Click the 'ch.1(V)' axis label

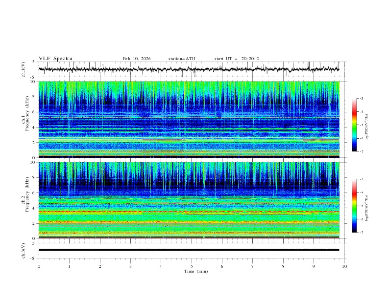point(24,69)
